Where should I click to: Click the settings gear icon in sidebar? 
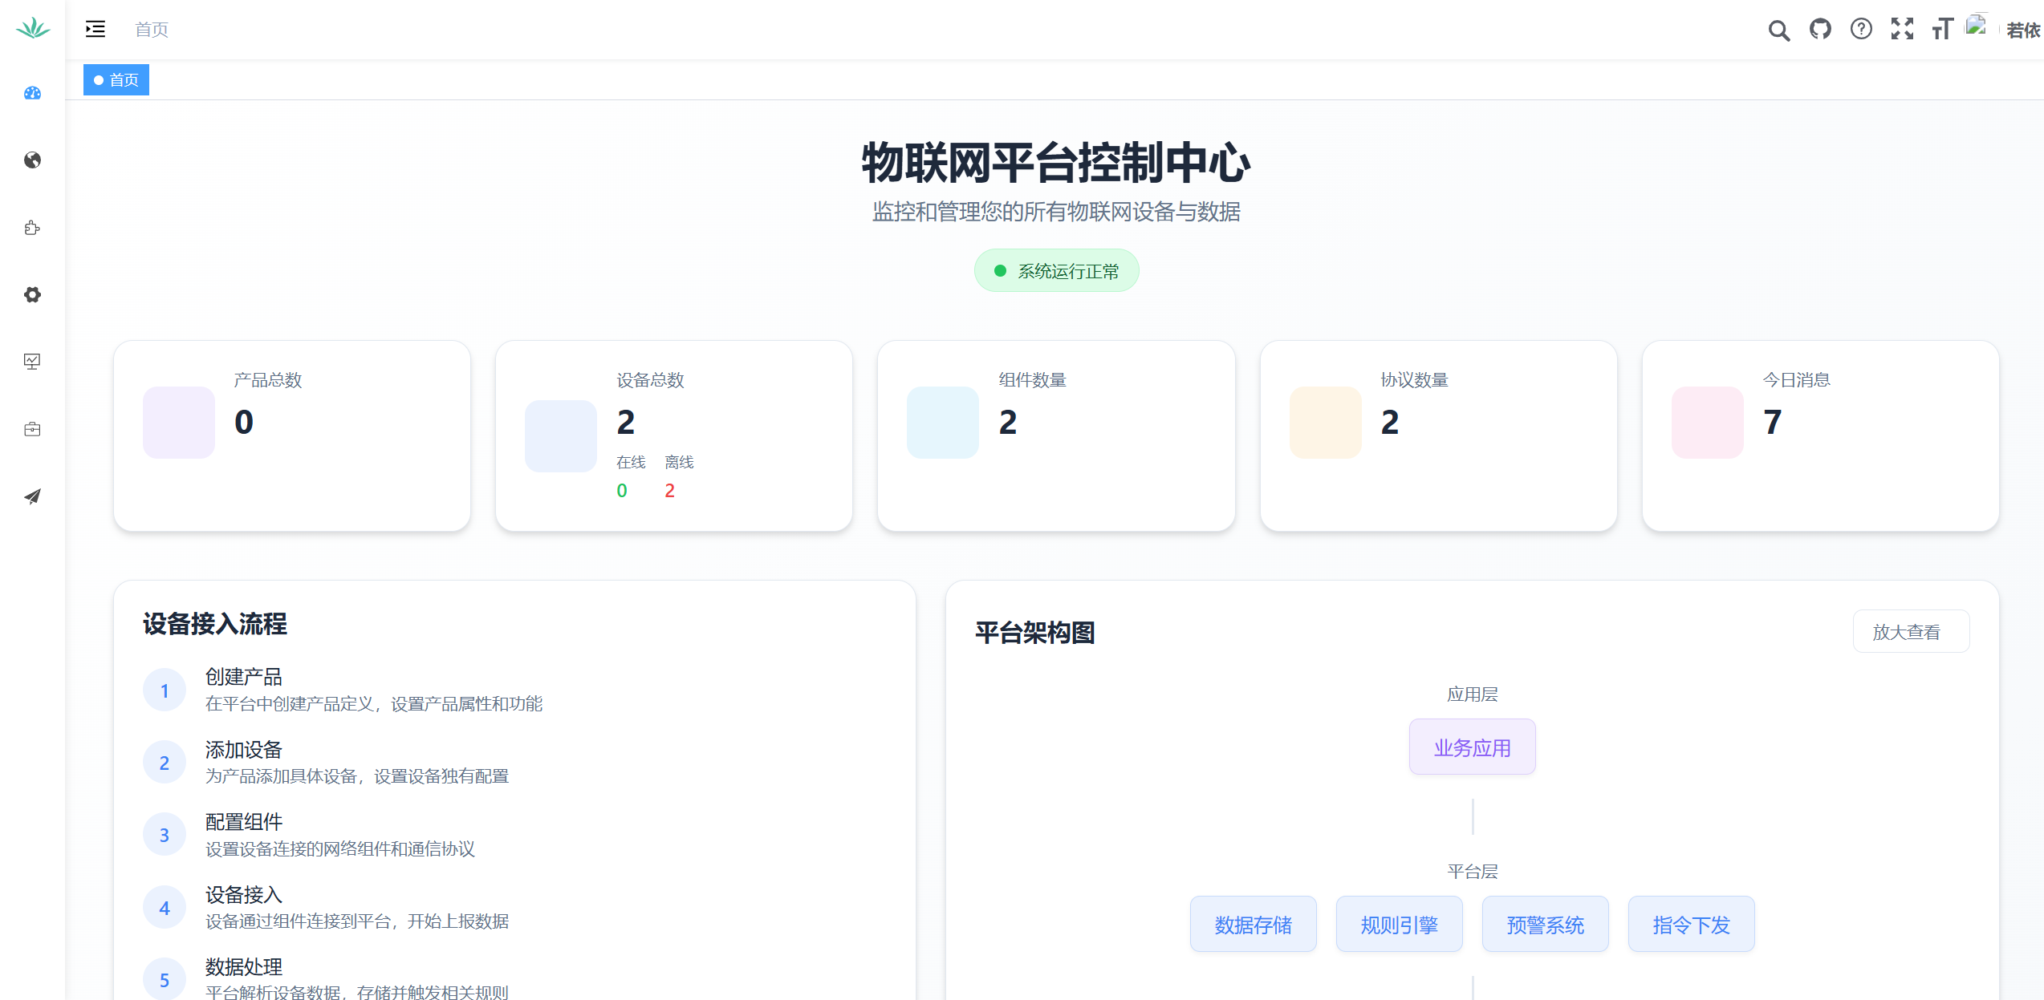[x=32, y=294]
